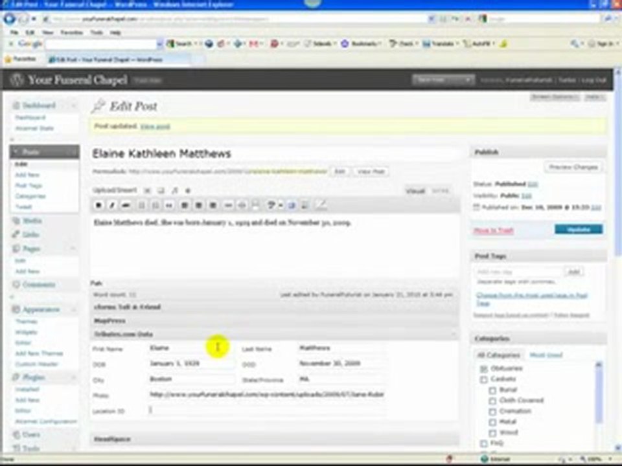Screen dimensions: 622x466
Task: Select the All Categories tab
Action: point(498,355)
